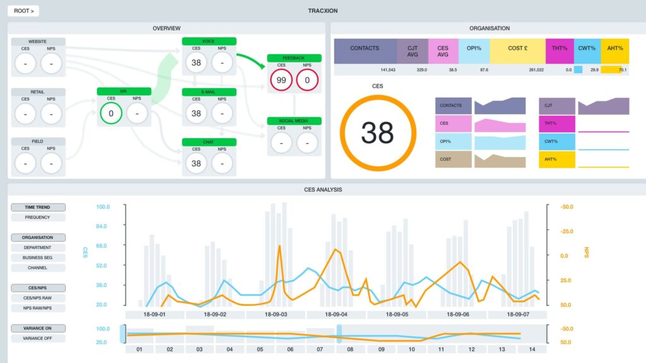Screen dimensions: 646x363
Task: Expand the CES/NPS filter group
Action: (x=38, y=287)
